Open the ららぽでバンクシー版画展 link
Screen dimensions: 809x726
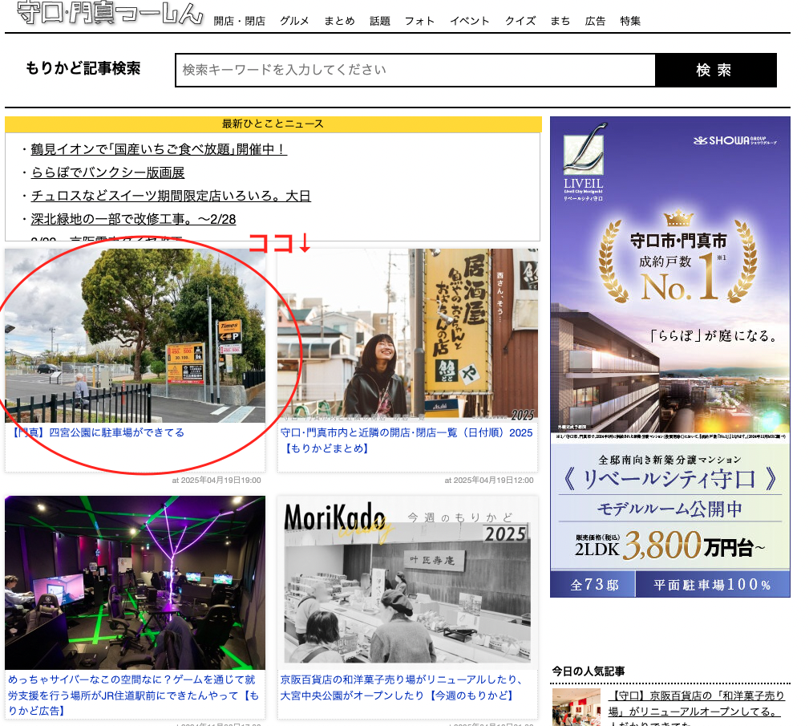point(107,172)
